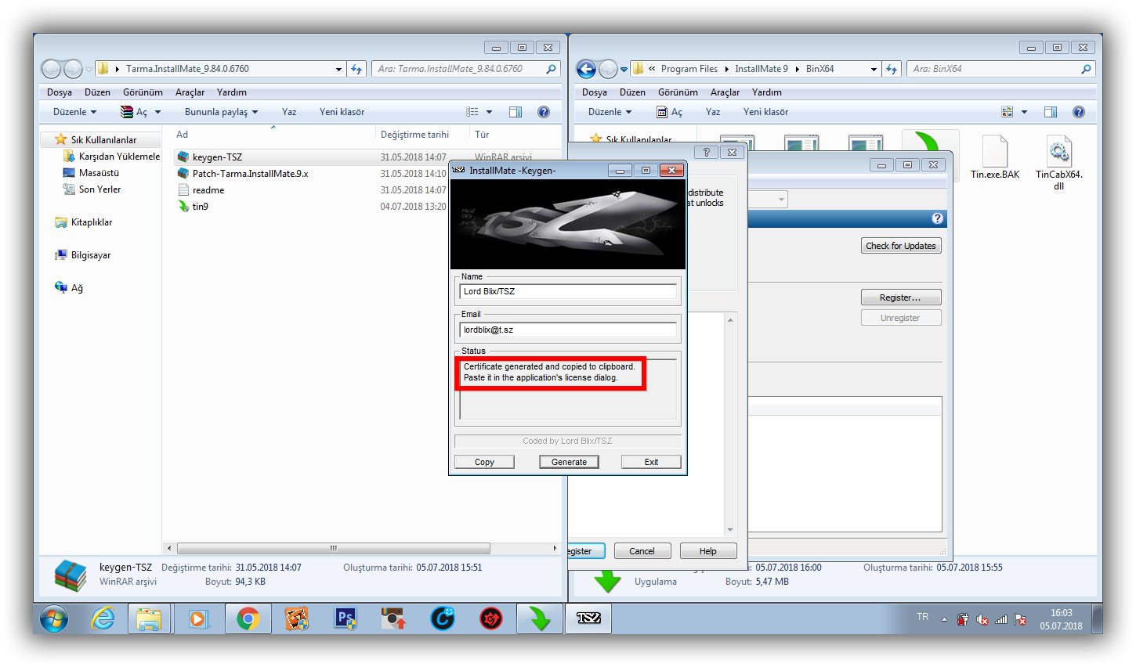Screen dimensions: 1136x667
Task: Toggle the preview pane icon in the left Explorer
Action: [516, 112]
